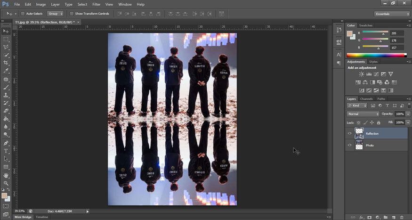Switch to the Swatches tab
The height and width of the screenshot is (220, 412).
click(365, 25)
